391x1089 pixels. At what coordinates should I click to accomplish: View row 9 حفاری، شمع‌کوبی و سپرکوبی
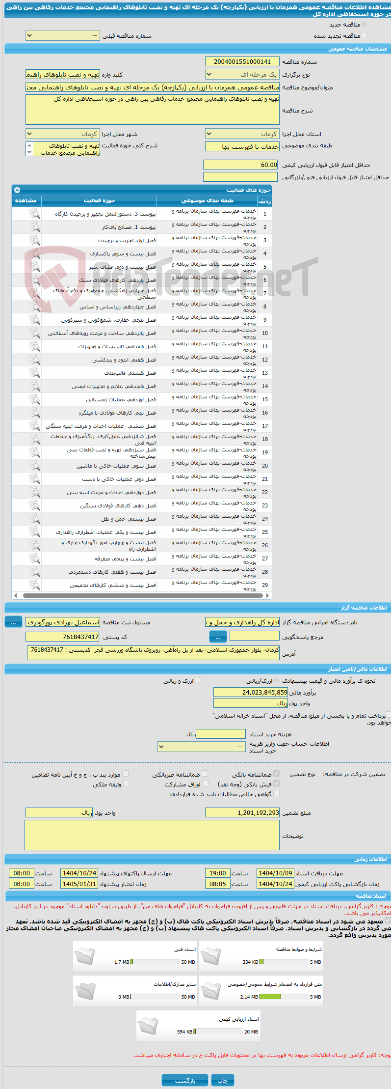[x=34, y=320]
